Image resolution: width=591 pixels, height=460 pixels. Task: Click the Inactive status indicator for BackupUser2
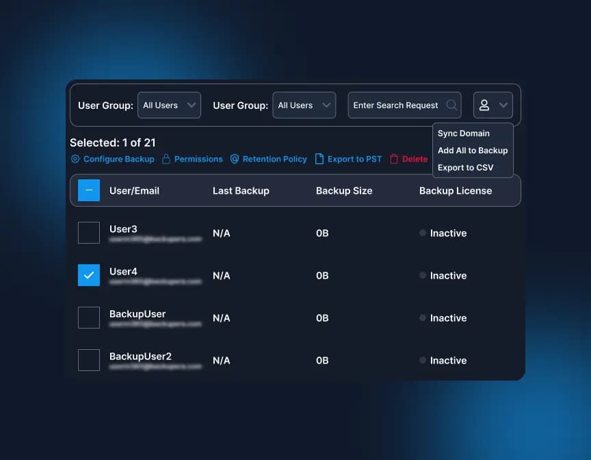[x=422, y=360]
